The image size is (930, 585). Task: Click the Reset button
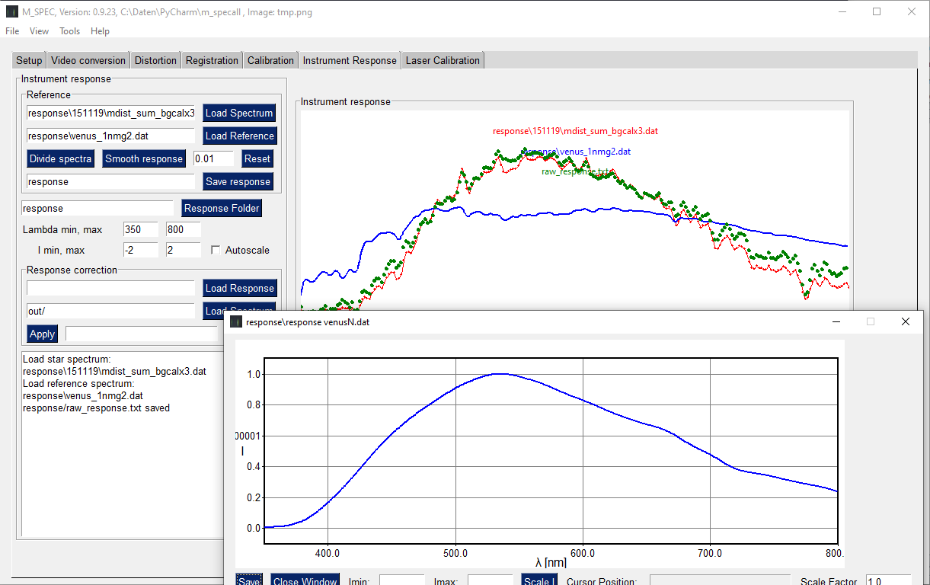(257, 158)
